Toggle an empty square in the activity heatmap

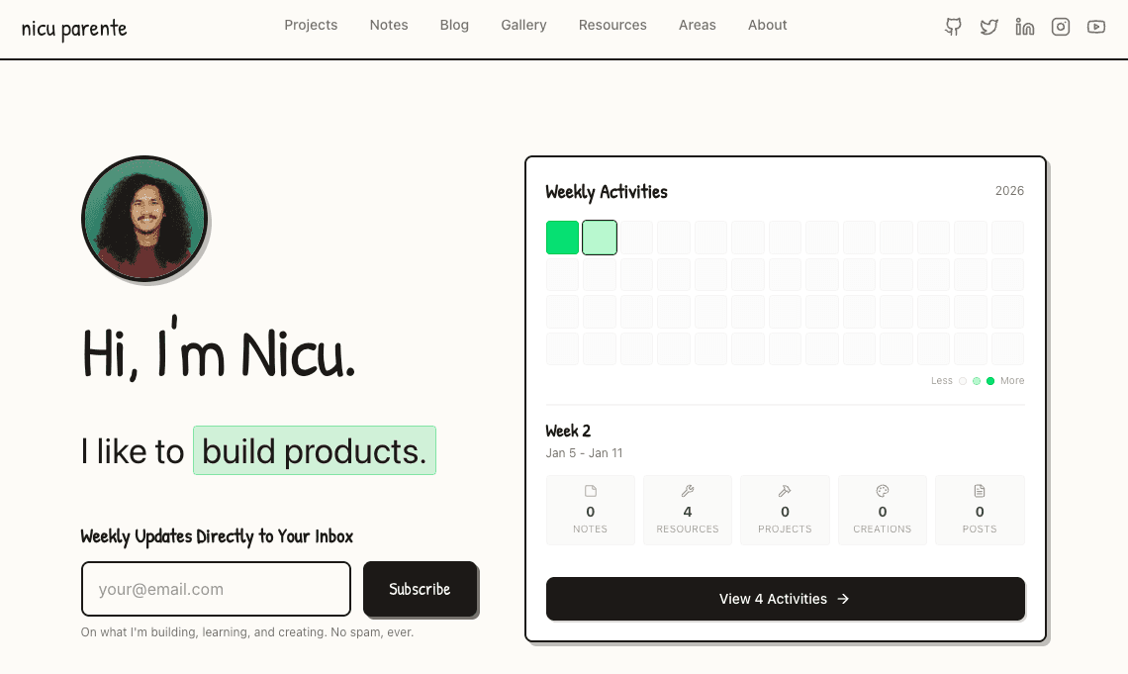click(636, 237)
